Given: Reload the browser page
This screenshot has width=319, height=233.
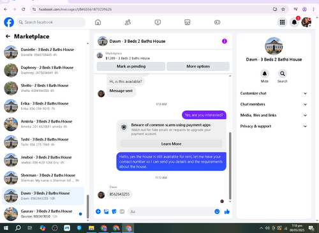Looking at the screenshot, I should [24, 9].
